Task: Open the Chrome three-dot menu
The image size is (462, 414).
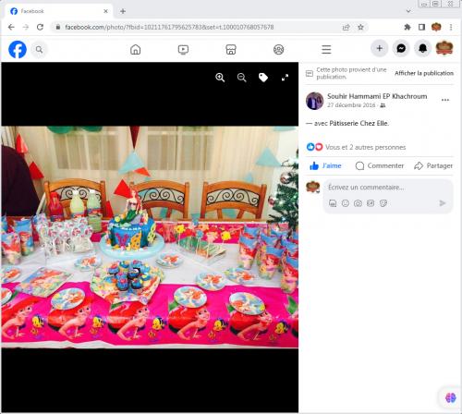Action: 451,27
